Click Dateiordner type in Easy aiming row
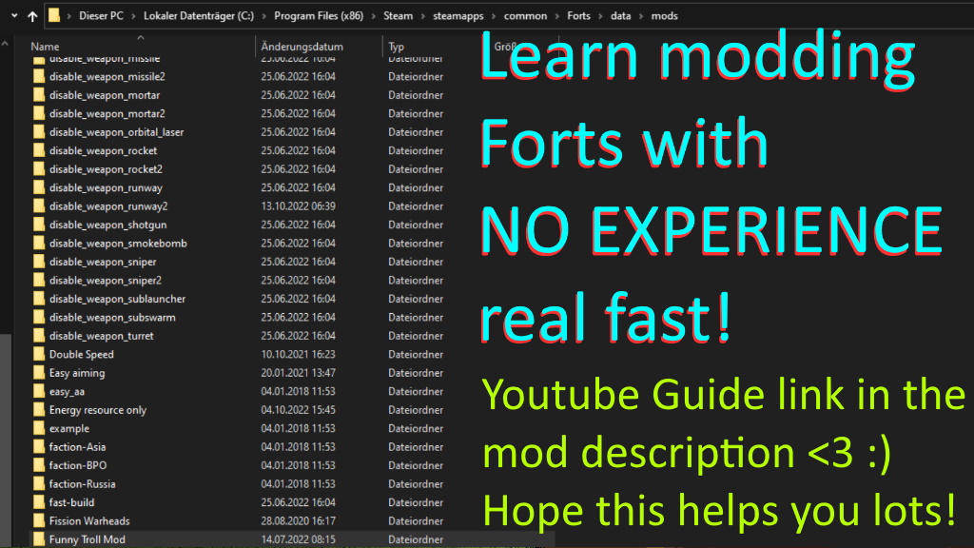The height and width of the screenshot is (548, 974). [x=416, y=373]
